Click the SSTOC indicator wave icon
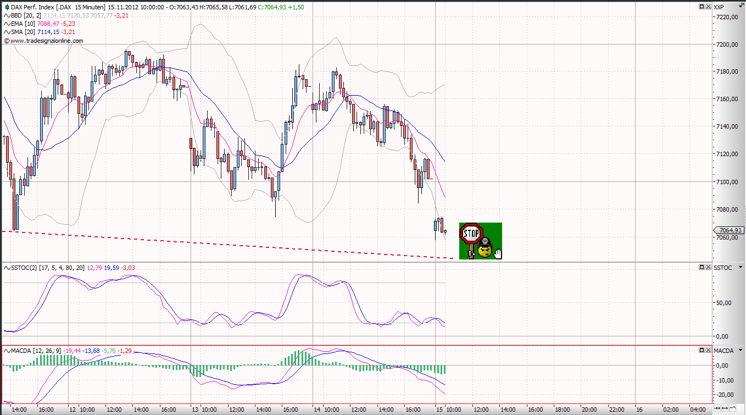This screenshot has height=415, width=746. point(7,268)
